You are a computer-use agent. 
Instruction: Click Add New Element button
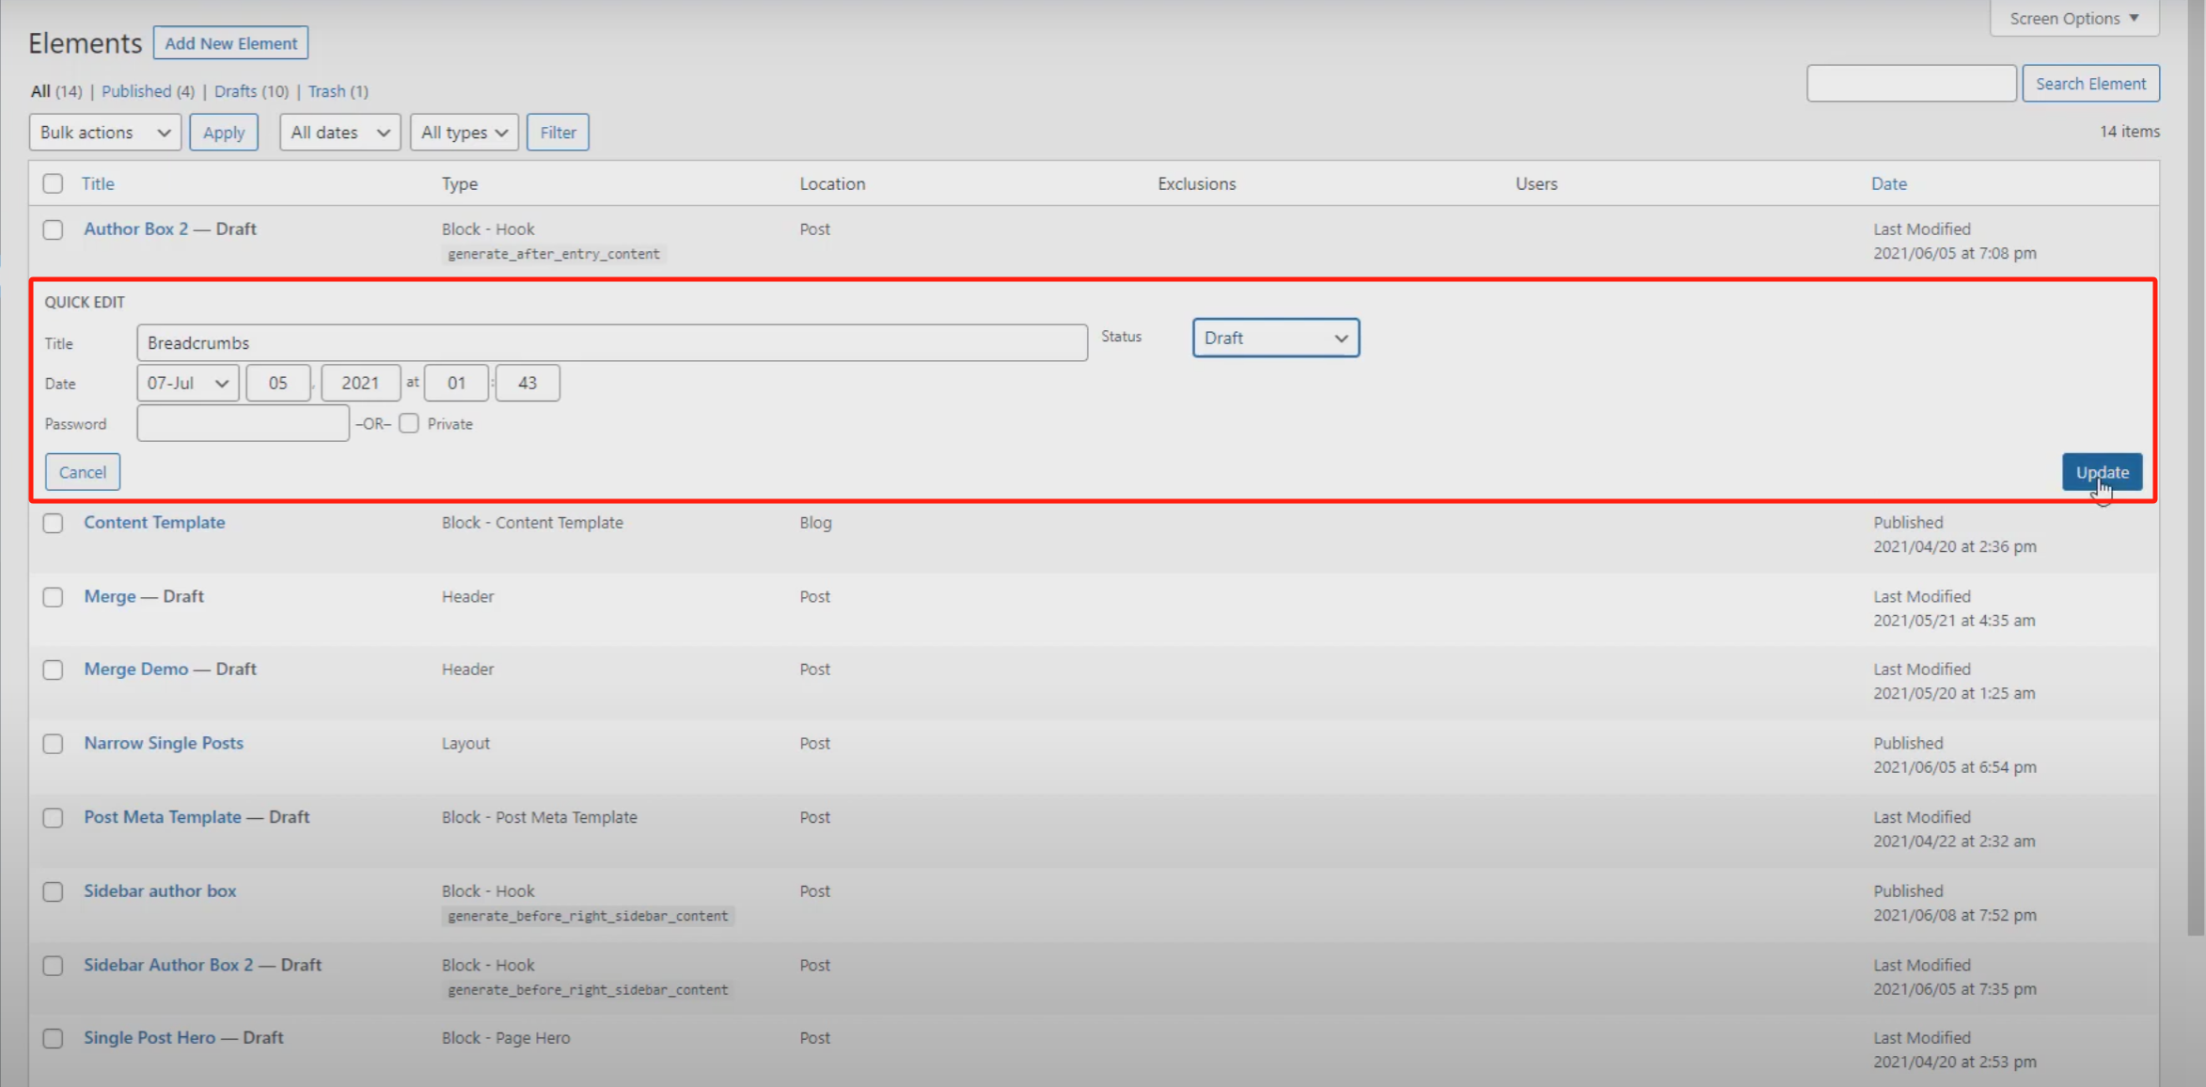pyautogui.click(x=230, y=43)
